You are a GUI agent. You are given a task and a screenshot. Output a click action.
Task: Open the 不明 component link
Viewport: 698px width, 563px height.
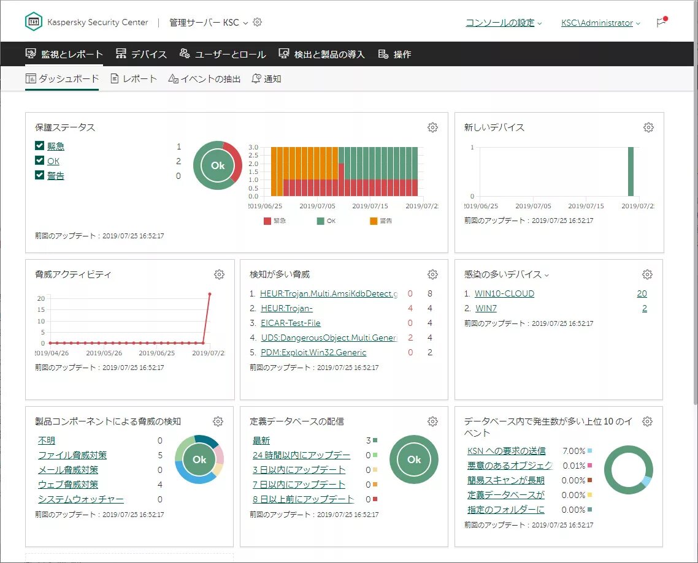46,440
